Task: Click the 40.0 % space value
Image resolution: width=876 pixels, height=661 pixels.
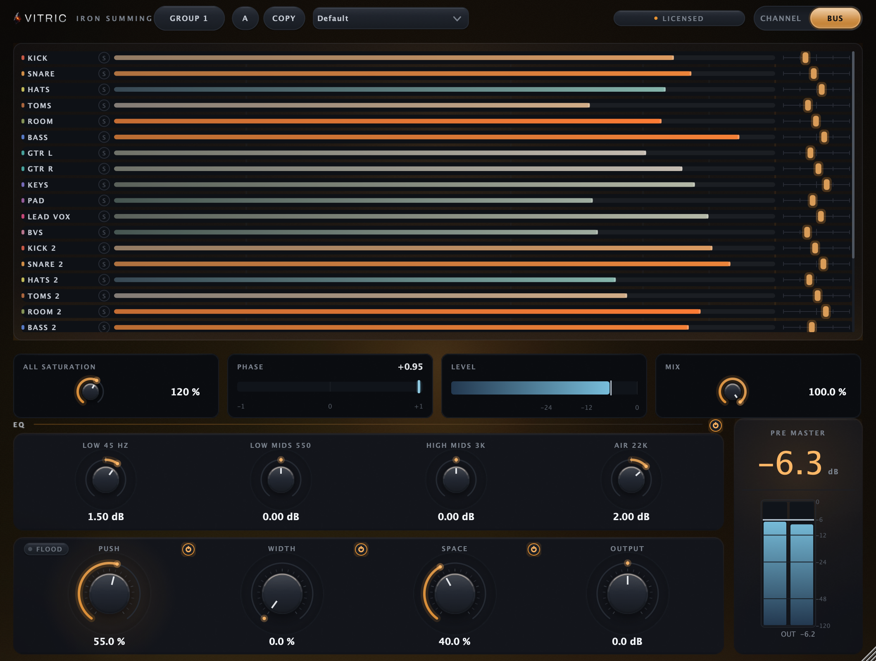Action: (455, 642)
